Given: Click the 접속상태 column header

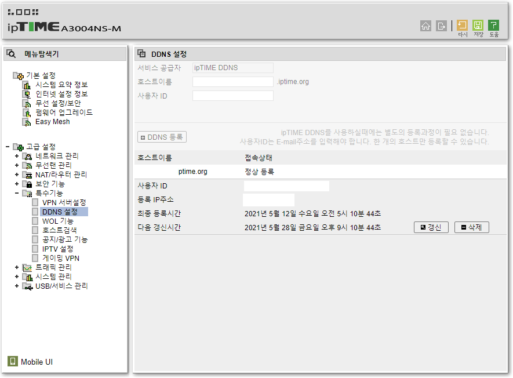Looking at the screenshot, I should pos(259,158).
